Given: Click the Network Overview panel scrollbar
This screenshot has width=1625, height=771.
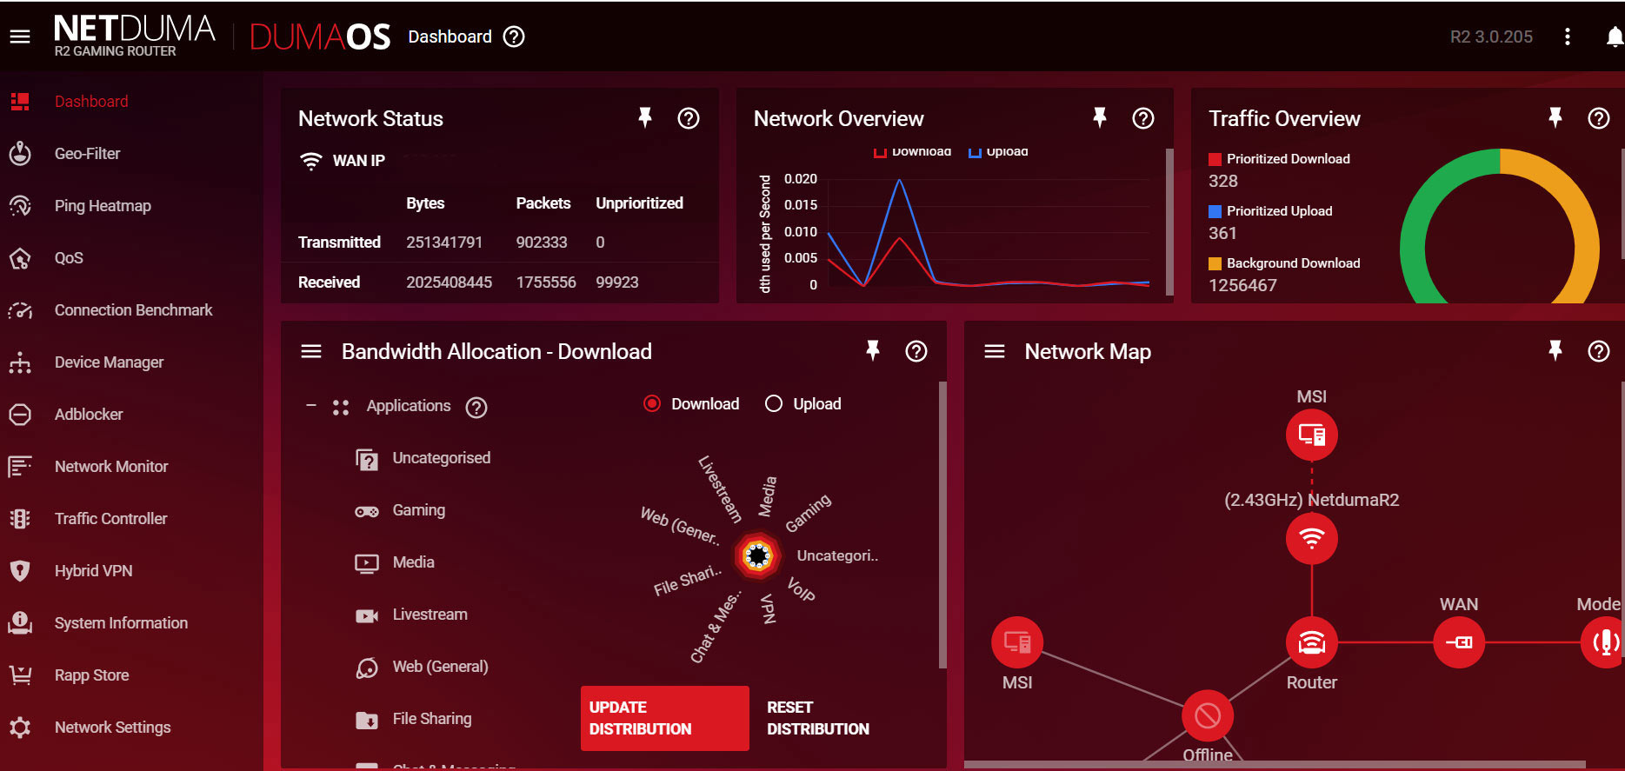Looking at the screenshot, I should pos(1169,222).
